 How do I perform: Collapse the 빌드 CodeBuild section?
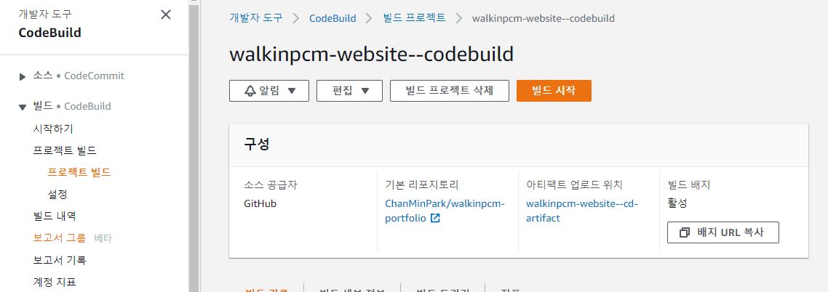click(23, 108)
